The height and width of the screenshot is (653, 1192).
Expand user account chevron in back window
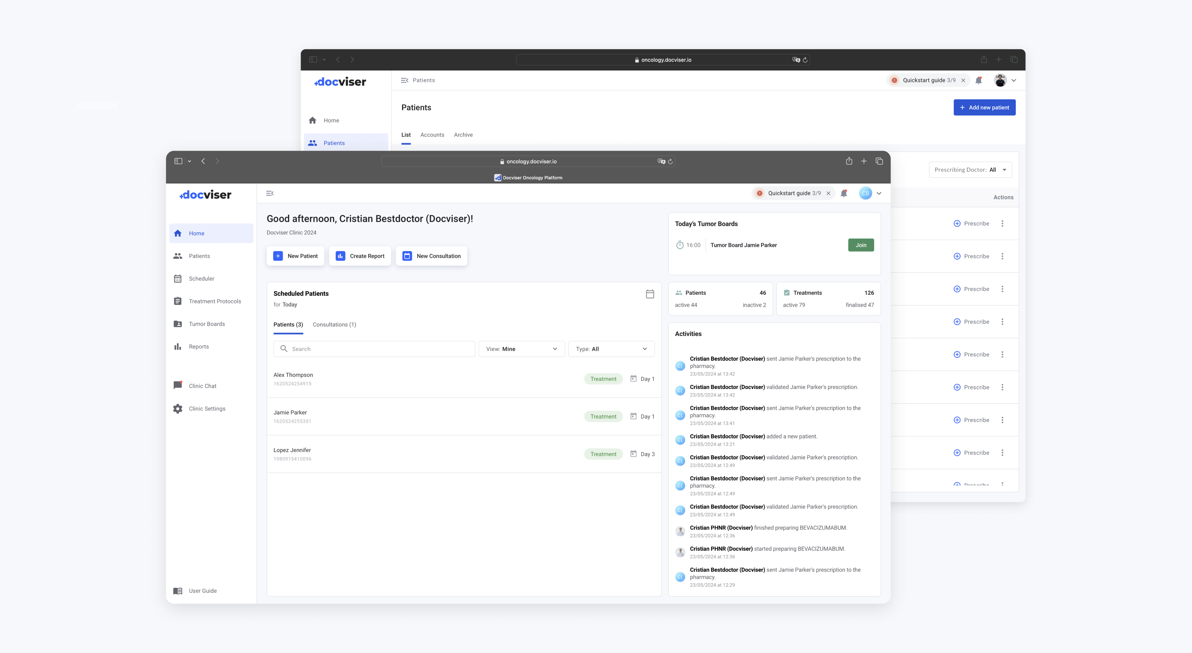coord(1013,81)
